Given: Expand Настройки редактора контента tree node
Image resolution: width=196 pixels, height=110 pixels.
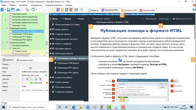Looking at the screenshot, I should 6,20.
